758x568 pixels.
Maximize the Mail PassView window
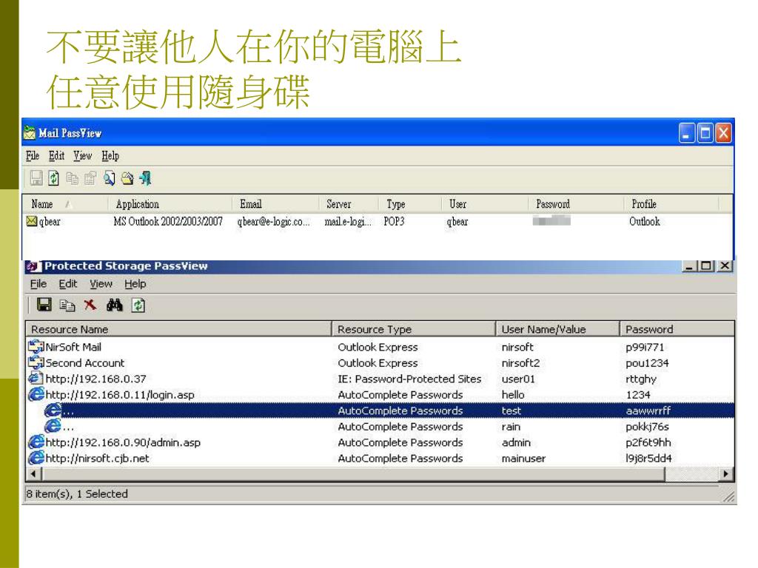[705, 133]
